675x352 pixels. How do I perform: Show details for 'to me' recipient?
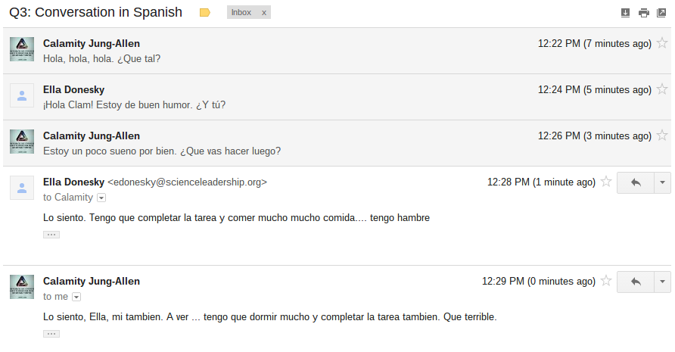[76, 297]
